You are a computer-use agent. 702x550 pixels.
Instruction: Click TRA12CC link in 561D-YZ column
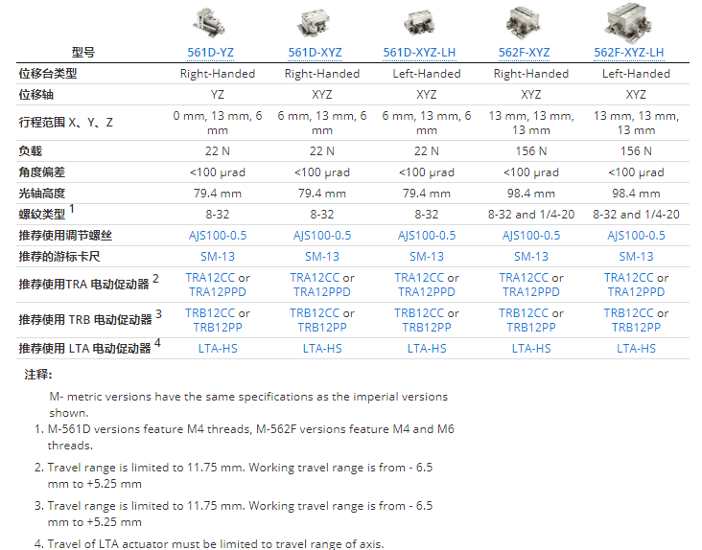coord(210,278)
